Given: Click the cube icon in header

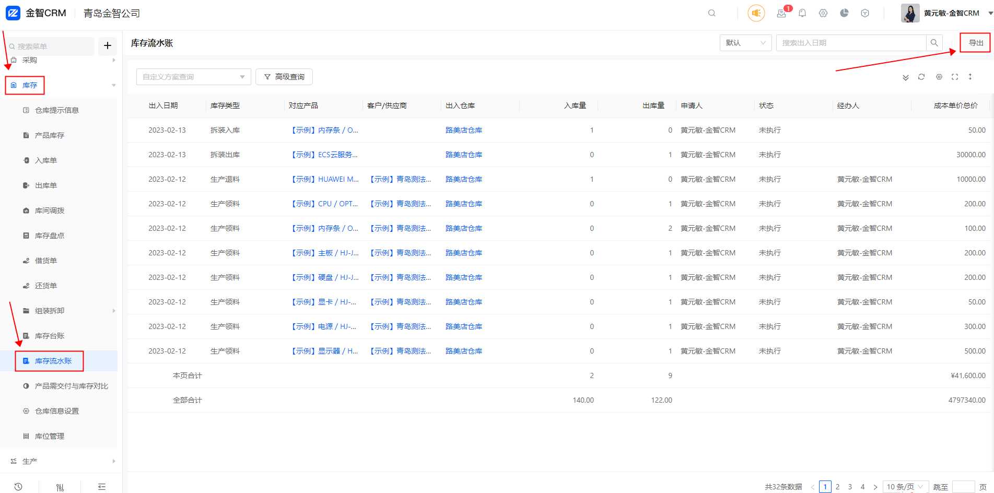Looking at the screenshot, I should coord(865,13).
